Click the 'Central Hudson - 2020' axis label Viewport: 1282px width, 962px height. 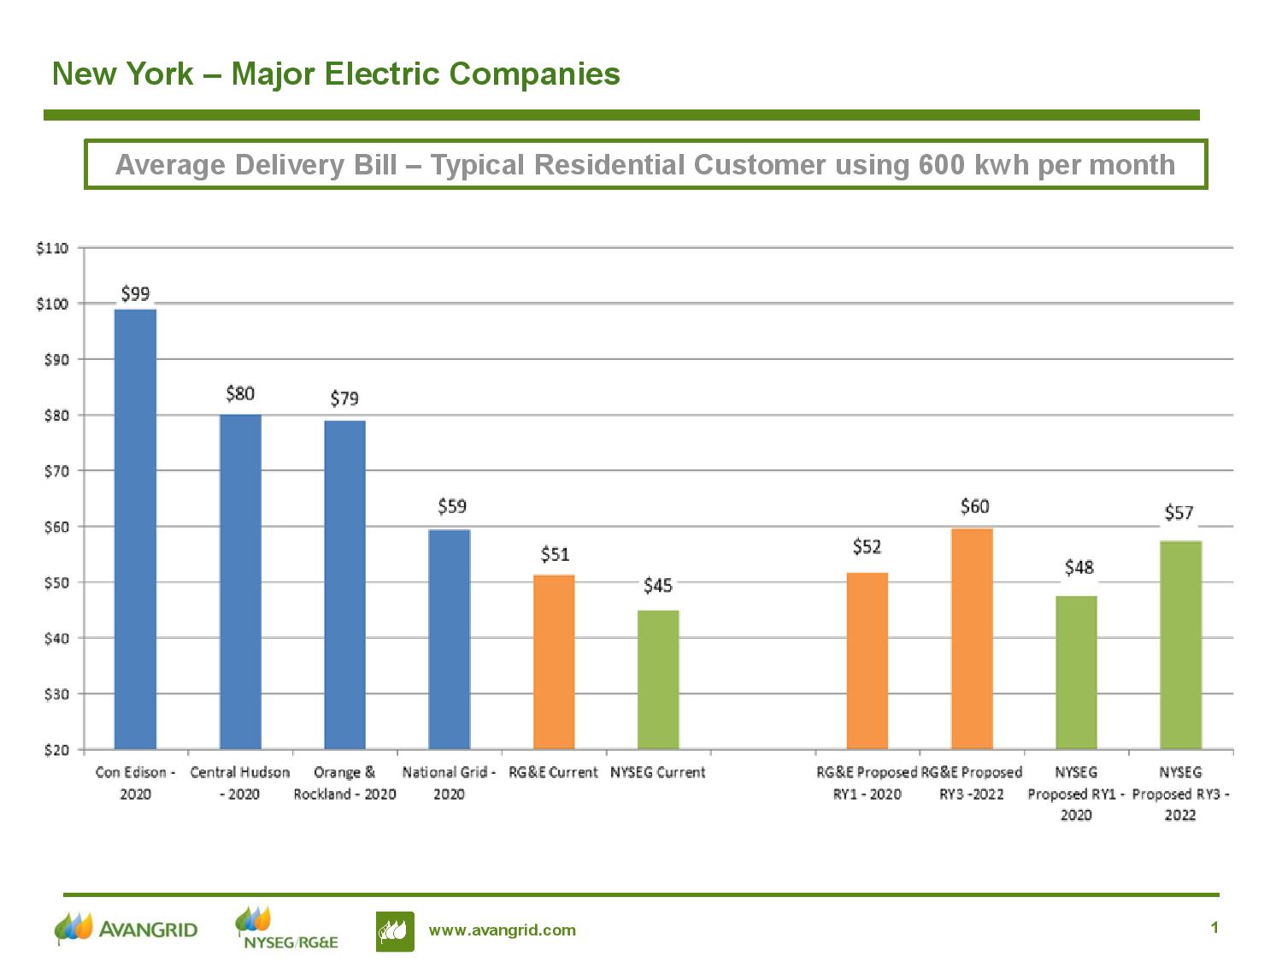[x=240, y=783]
